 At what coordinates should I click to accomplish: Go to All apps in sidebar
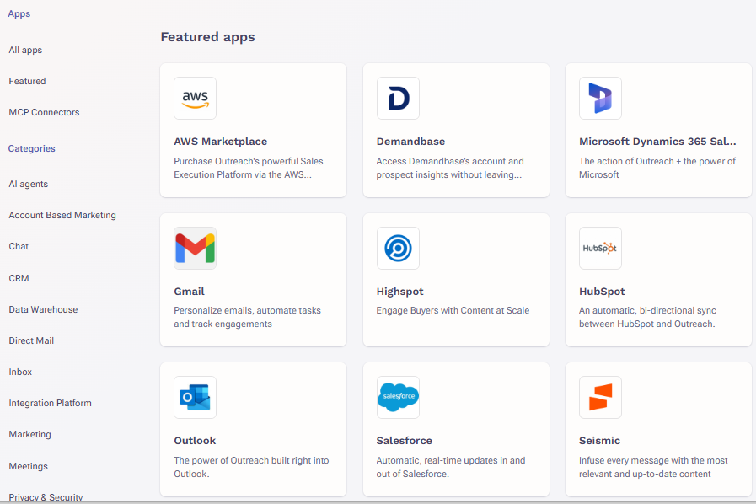(x=25, y=51)
